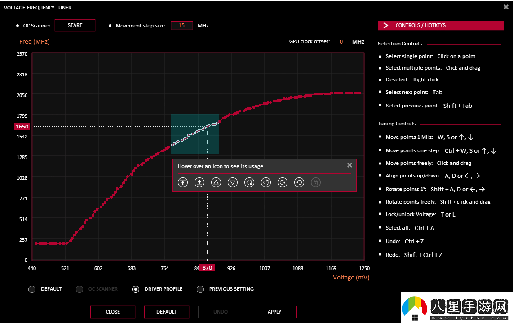This screenshot has height=323, width=513.
Task: Click the highlighted selection area on the curve
Action: [x=195, y=134]
